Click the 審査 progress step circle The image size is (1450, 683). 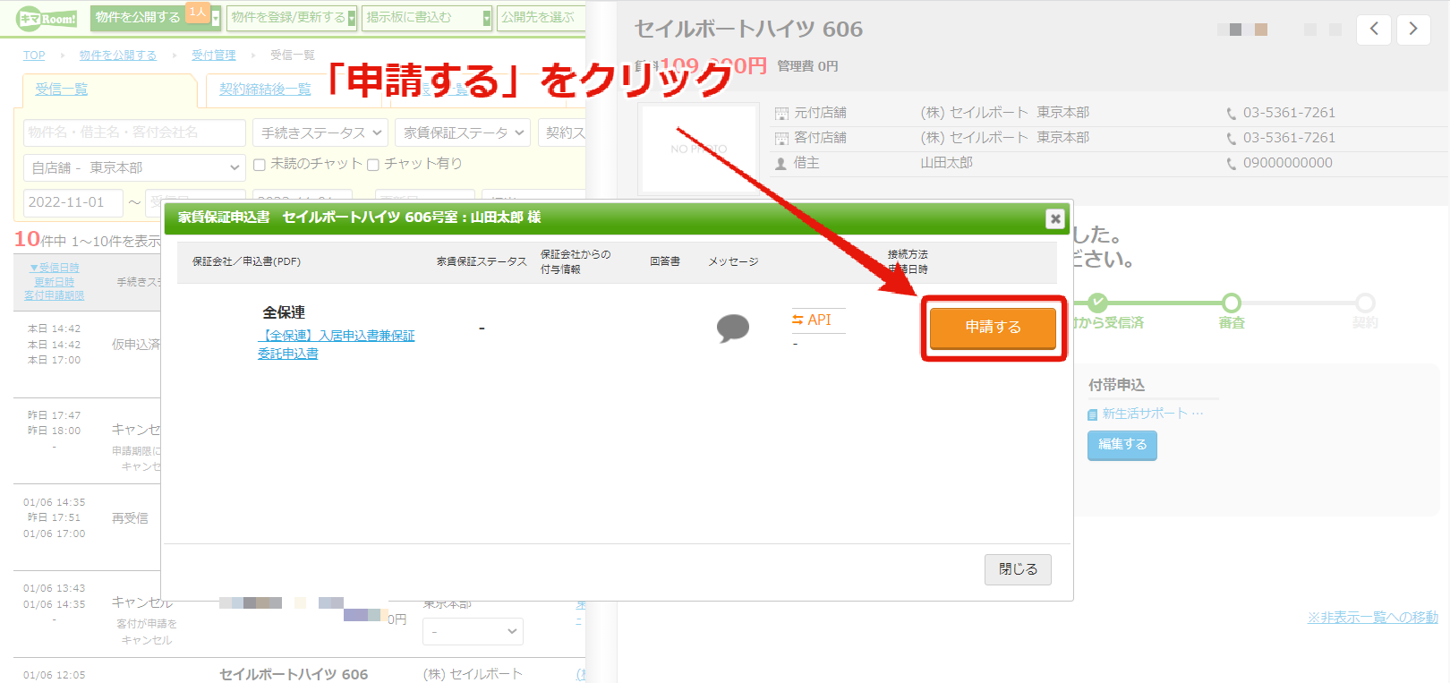tap(1232, 303)
